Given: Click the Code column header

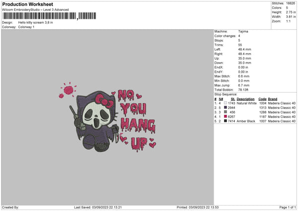Looking at the screenshot, I should (262, 99).
